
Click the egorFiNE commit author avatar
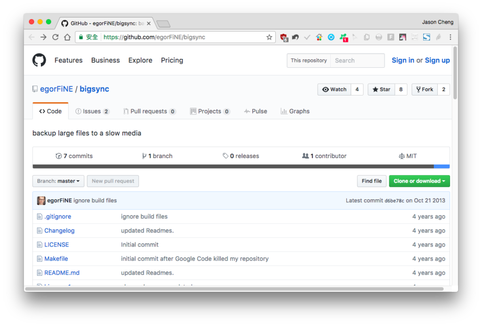click(41, 201)
